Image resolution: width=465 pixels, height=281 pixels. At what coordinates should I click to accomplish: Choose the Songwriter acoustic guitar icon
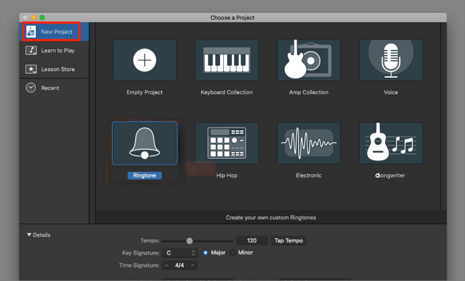(x=391, y=143)
